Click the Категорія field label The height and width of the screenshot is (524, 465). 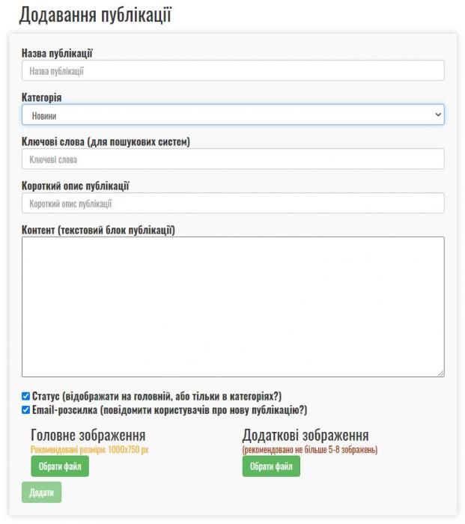pos(42,97)
